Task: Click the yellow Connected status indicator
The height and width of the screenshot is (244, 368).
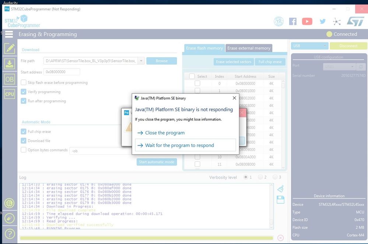Action: [x=329, y=34]
